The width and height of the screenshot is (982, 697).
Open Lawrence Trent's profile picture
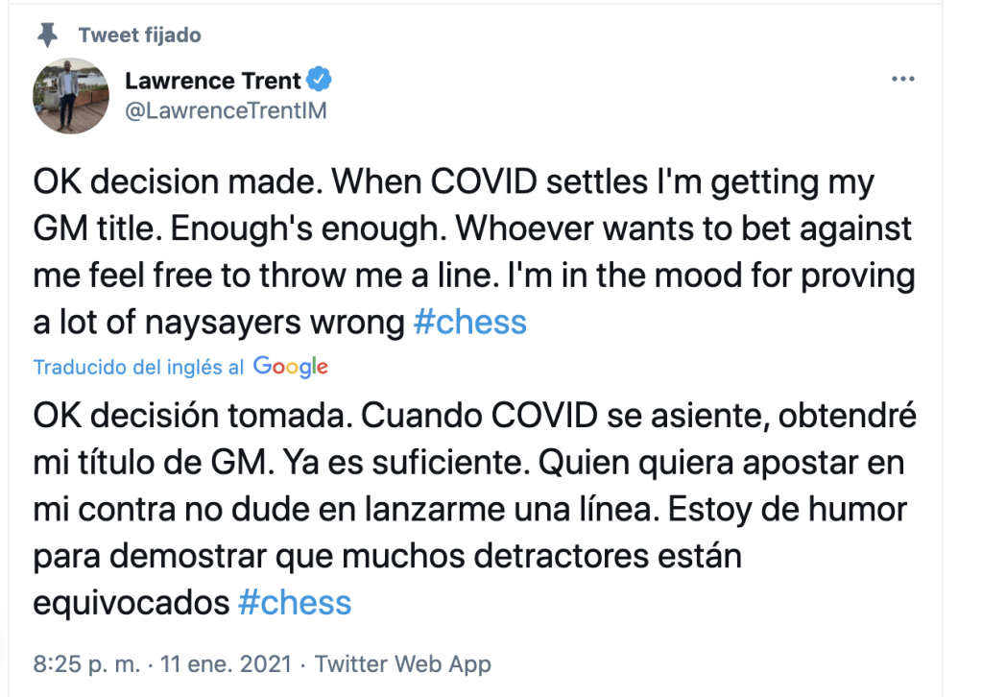point(71,95)
